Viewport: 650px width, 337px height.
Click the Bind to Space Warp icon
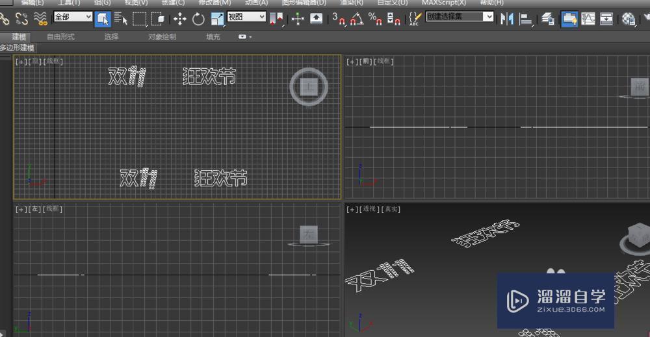click(40, 19)
